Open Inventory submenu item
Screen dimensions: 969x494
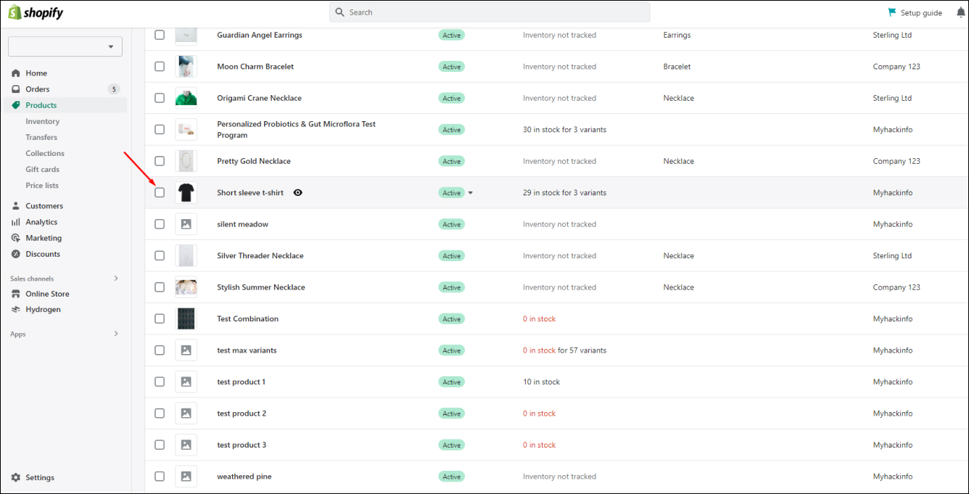coord(43,121)
